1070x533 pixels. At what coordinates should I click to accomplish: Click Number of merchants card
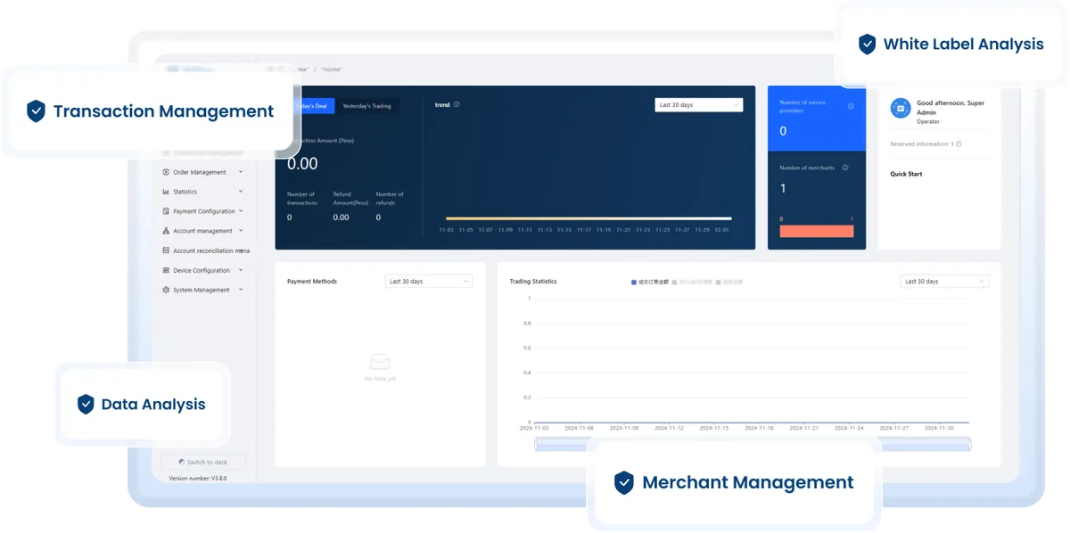pyautogui.click(x=817, y=201)
